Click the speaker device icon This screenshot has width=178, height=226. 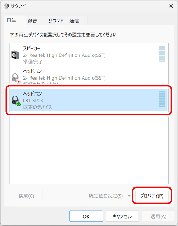pos(15,55)
